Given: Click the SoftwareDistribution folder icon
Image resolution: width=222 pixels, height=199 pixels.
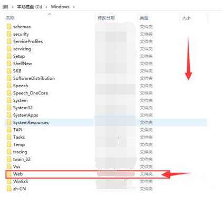Looking at the screenshot, I should pos(9,78).
